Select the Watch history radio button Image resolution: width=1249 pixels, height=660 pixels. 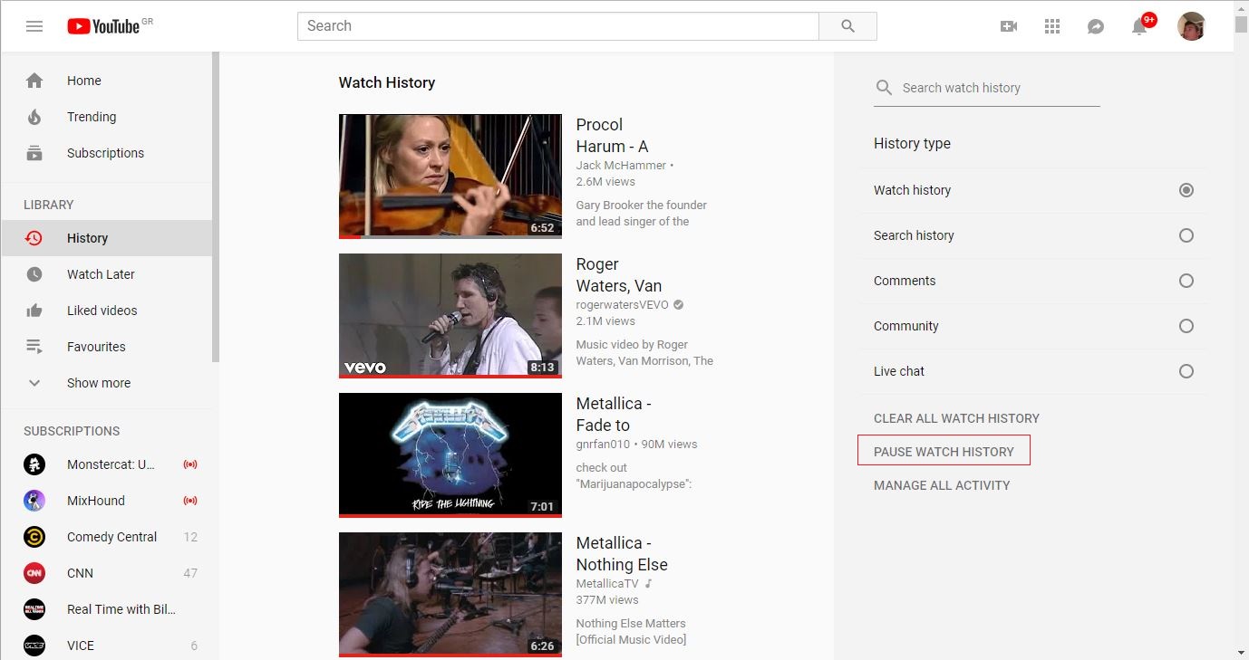[x=1186, y=190]
